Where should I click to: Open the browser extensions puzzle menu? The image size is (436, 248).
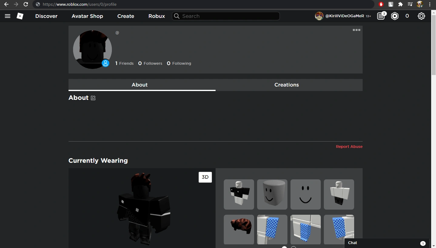[x=401, y=4]
